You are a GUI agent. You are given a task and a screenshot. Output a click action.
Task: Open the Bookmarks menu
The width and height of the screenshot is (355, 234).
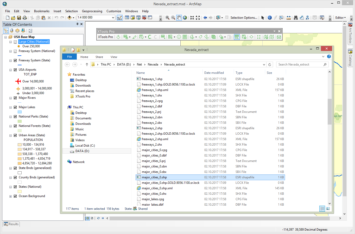click(x=42, y=11)
